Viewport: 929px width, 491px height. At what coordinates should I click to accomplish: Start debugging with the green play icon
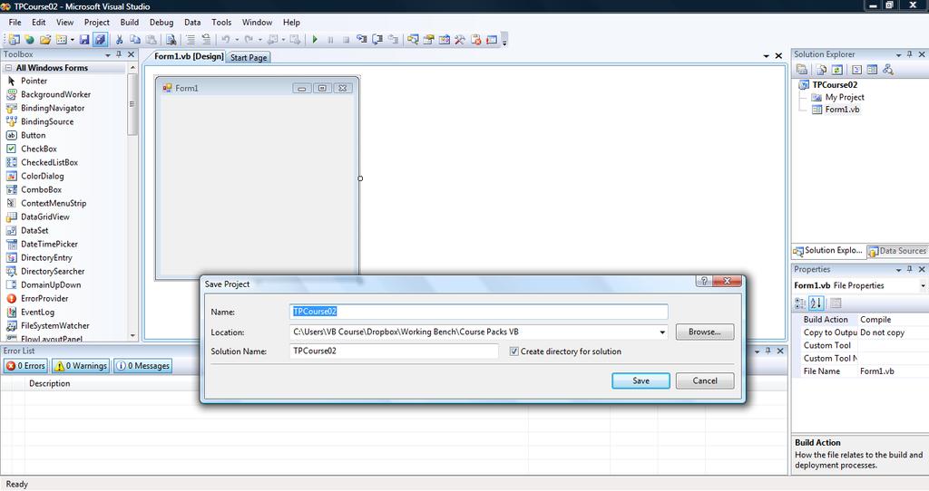coord(315,40)
